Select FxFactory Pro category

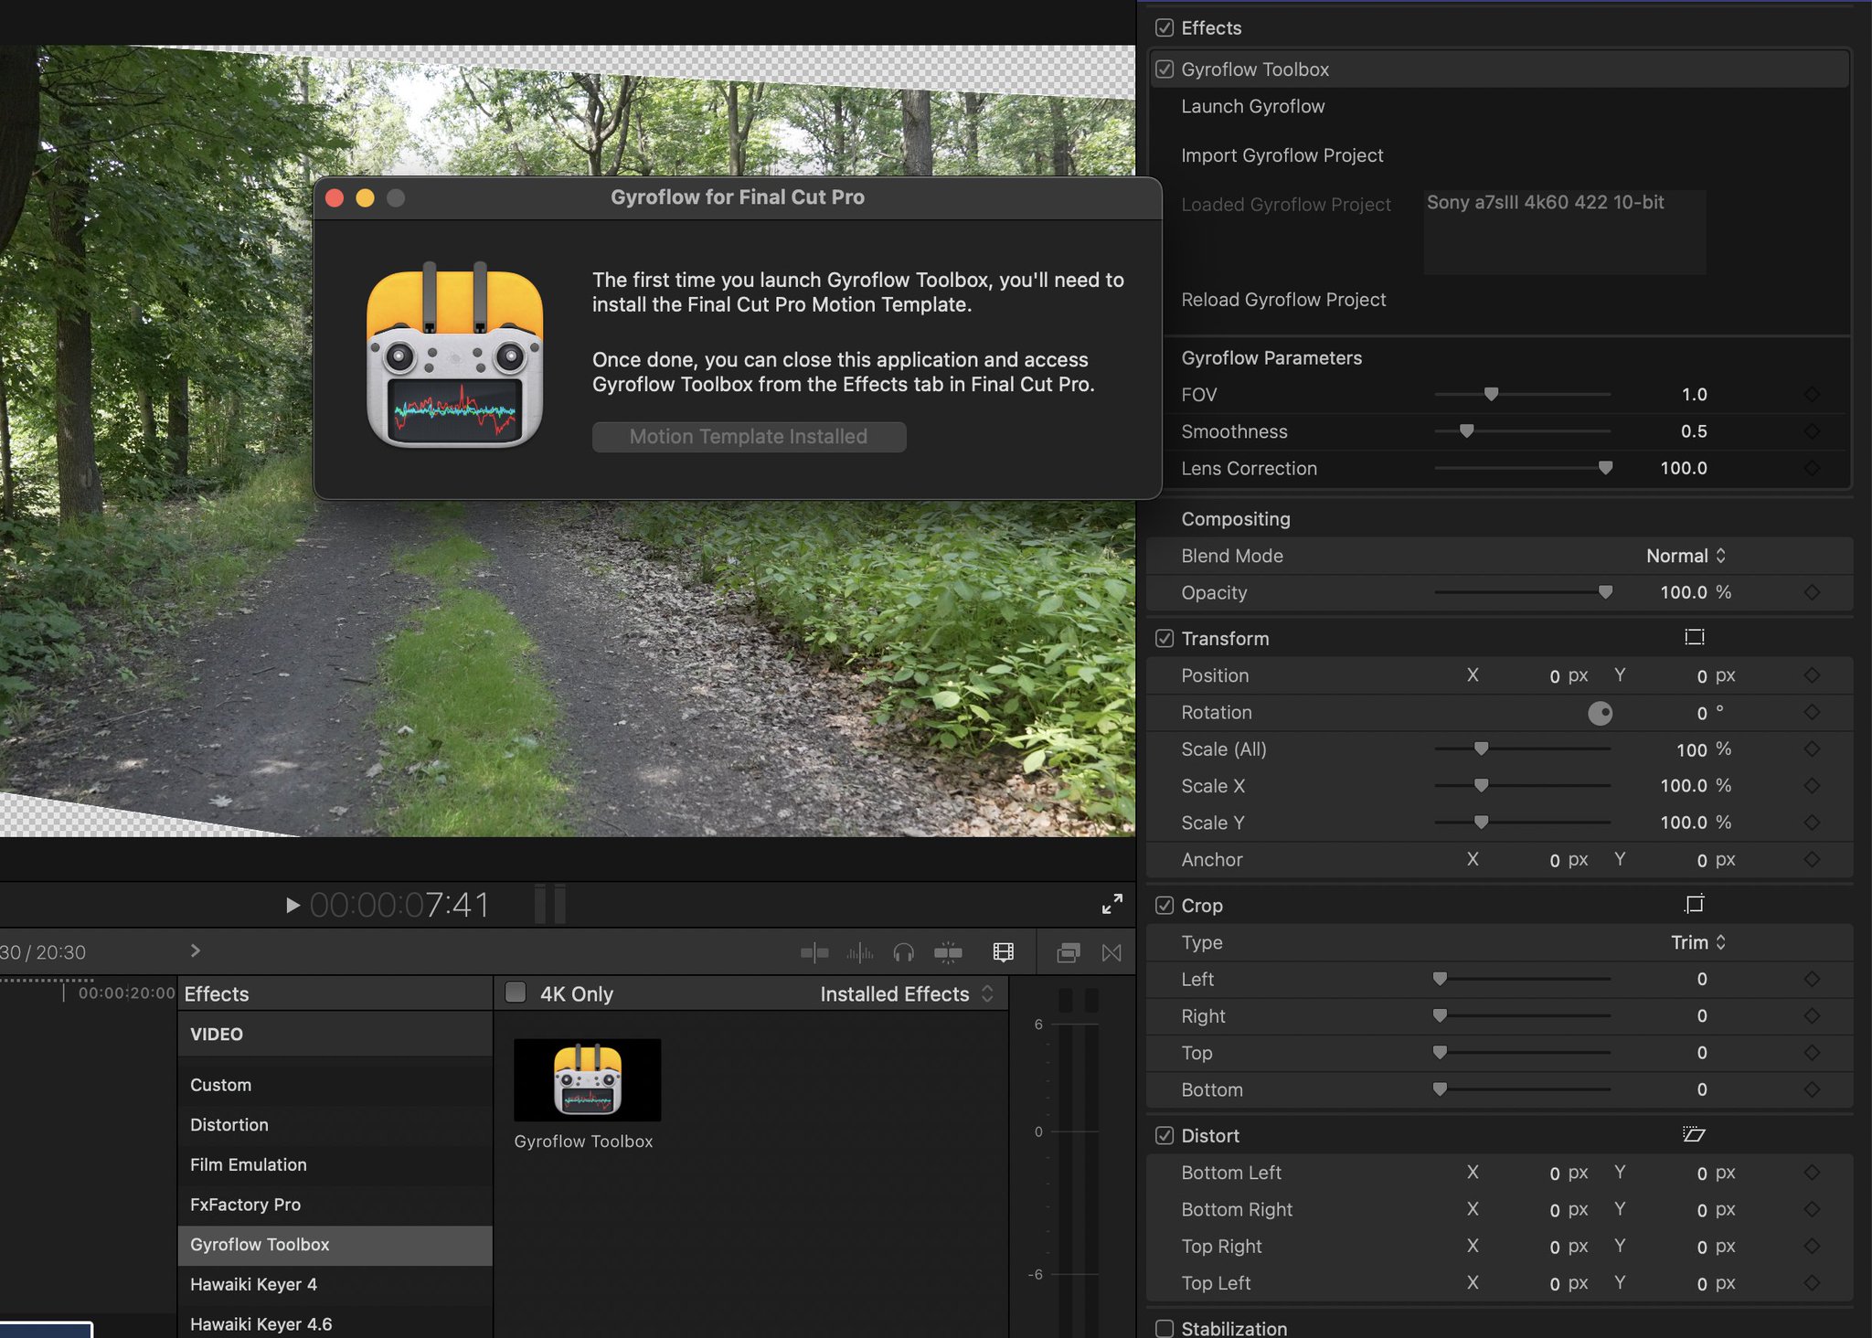[x=335, y=1205]
